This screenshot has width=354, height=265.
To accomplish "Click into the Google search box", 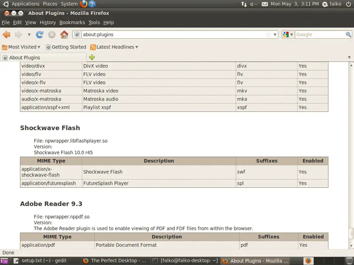I will 320,34.
